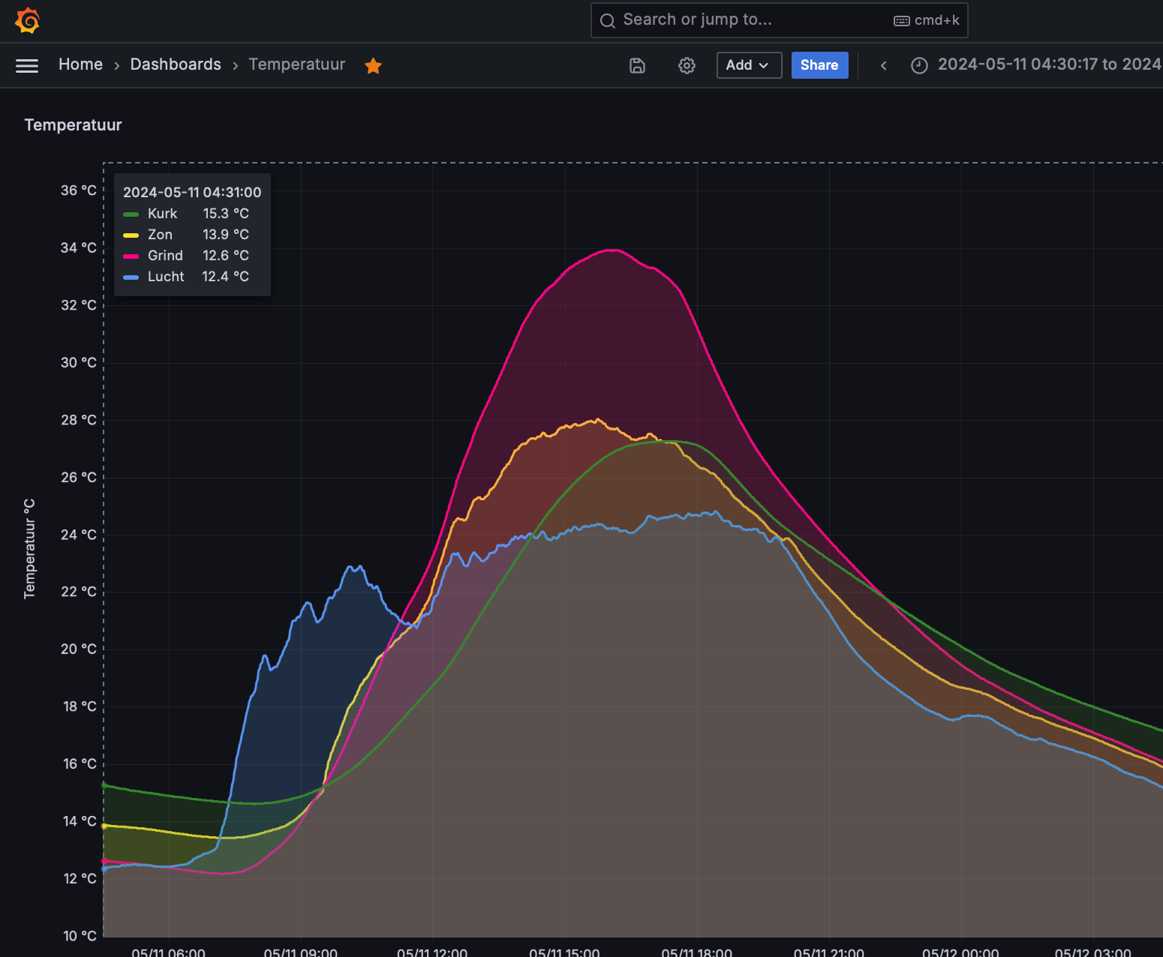Viewport: 1163px width, 957px height.
Task: Click the magnifier icon in search bar
Action: [x=608, y=20]
